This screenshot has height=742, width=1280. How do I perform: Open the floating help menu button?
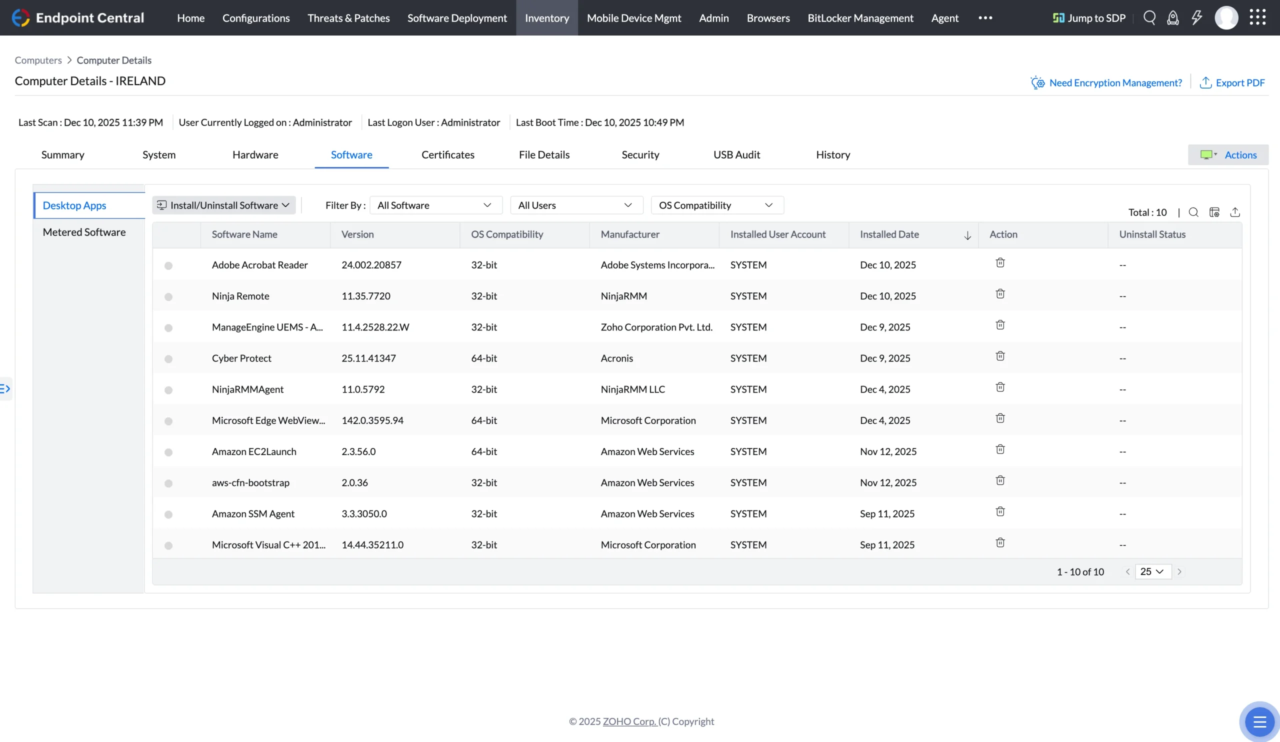pyautogui.click(x=1259, y=721)
